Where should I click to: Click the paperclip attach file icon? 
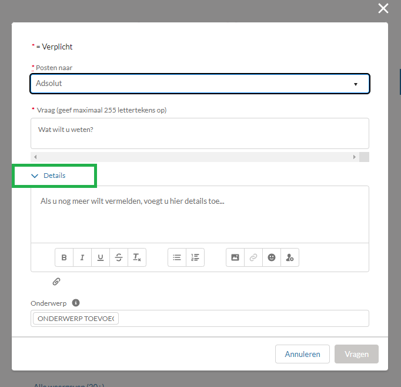coord(56,282)
